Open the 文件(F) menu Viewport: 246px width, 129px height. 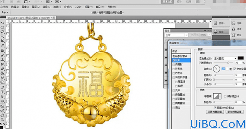pos(4,7)
